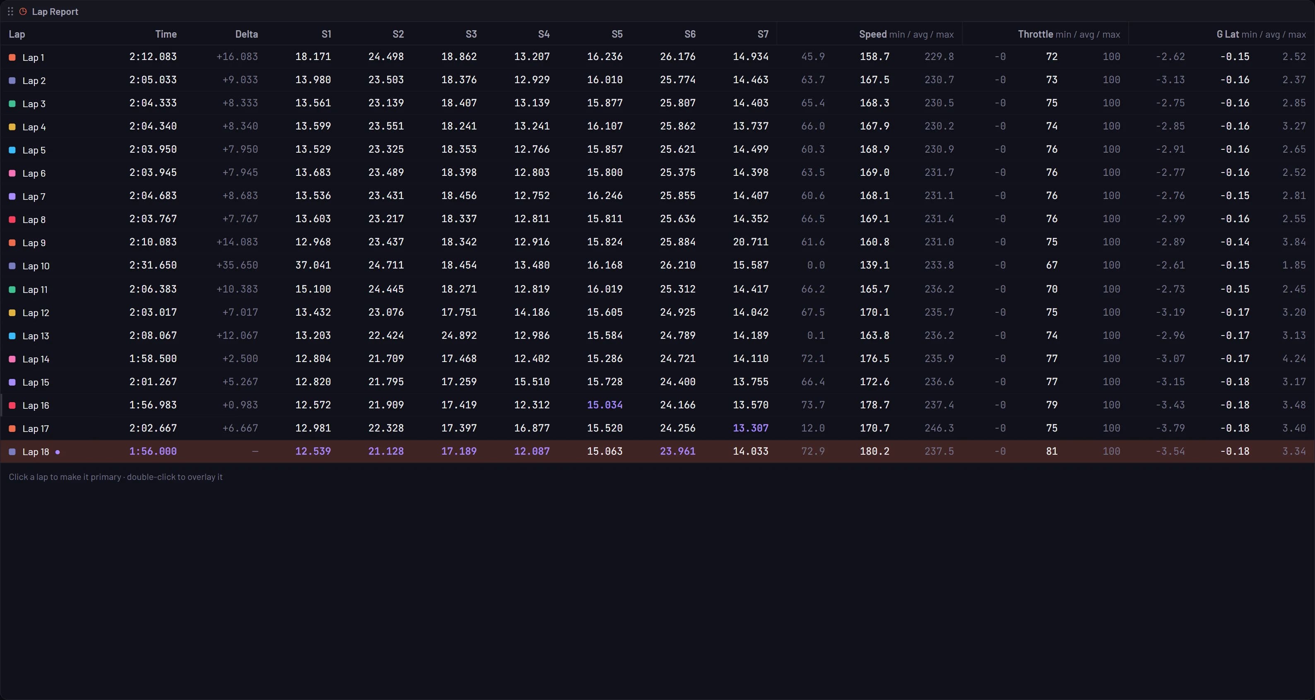The width and height of the screenshot is (1315, 700).
Task: Click the Delta column header
Action: 247,34
